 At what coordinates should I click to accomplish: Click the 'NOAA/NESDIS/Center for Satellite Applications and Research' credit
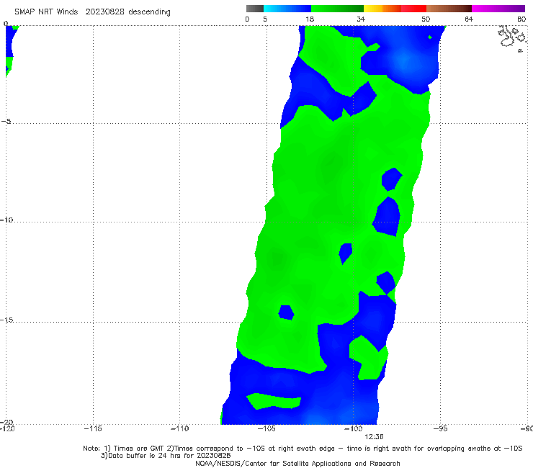pyautogui.click(x=297, y=464)
